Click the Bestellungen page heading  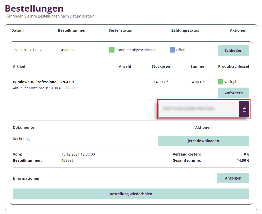[34, 8]
